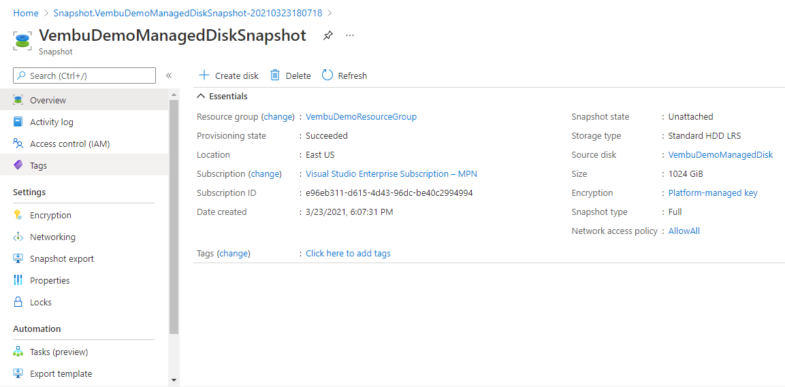Click the magnifier icon in the search box
785x387 pixels.
[x=22, y=75]
